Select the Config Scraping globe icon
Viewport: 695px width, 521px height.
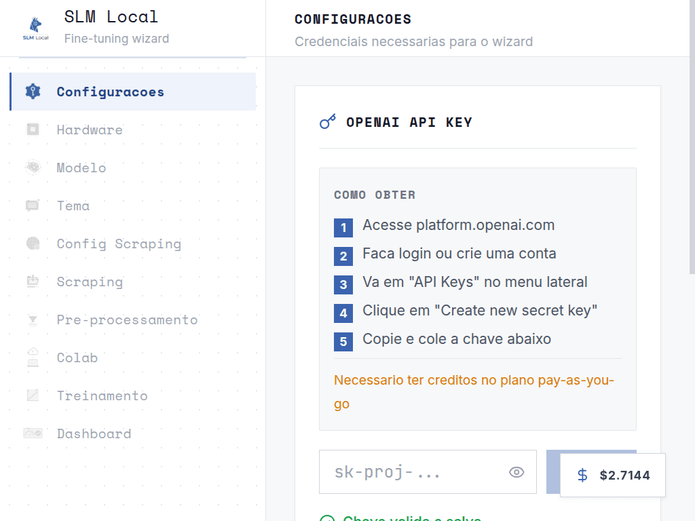click(33, 244)
